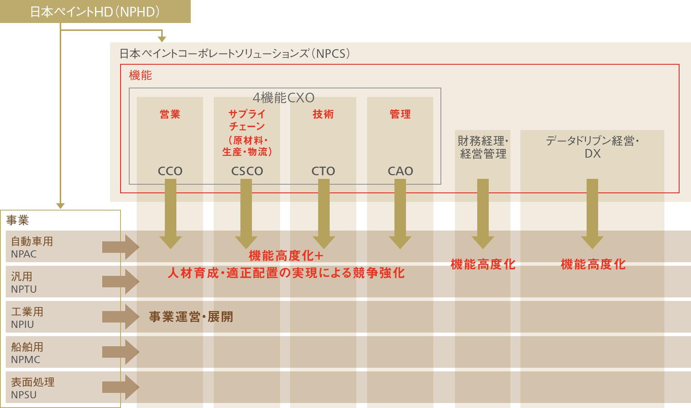Image resolution: width=691 pixels, height=408 pixels.
Task: Click the down arrow under CCO
Action: pos(171,214)
